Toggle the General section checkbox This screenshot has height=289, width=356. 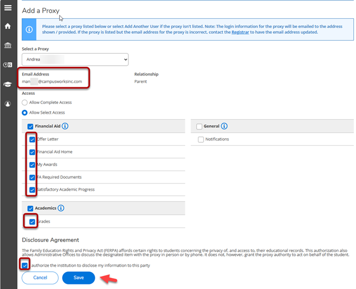(200, 126)
